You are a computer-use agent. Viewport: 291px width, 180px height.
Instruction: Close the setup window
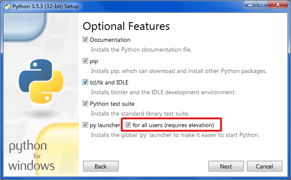click(x=278, y=4)
